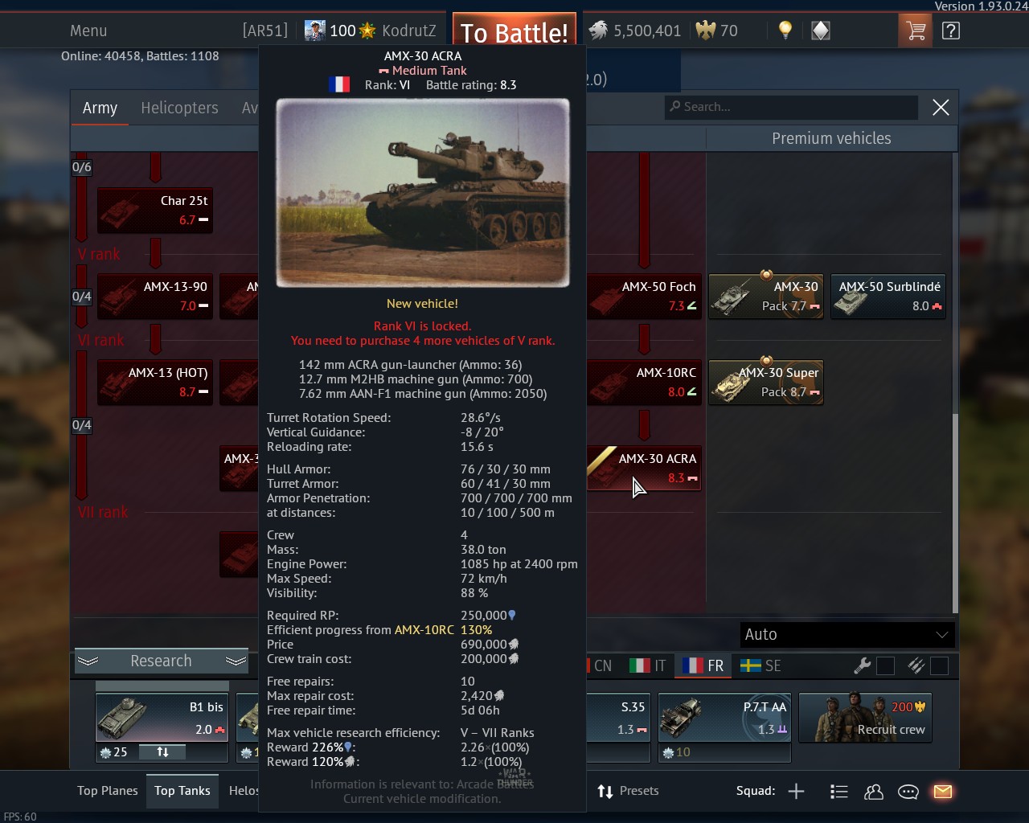The image size is (1029, 823).
Task: Add squad member with plus icon
Action: [x=796, y=792]
